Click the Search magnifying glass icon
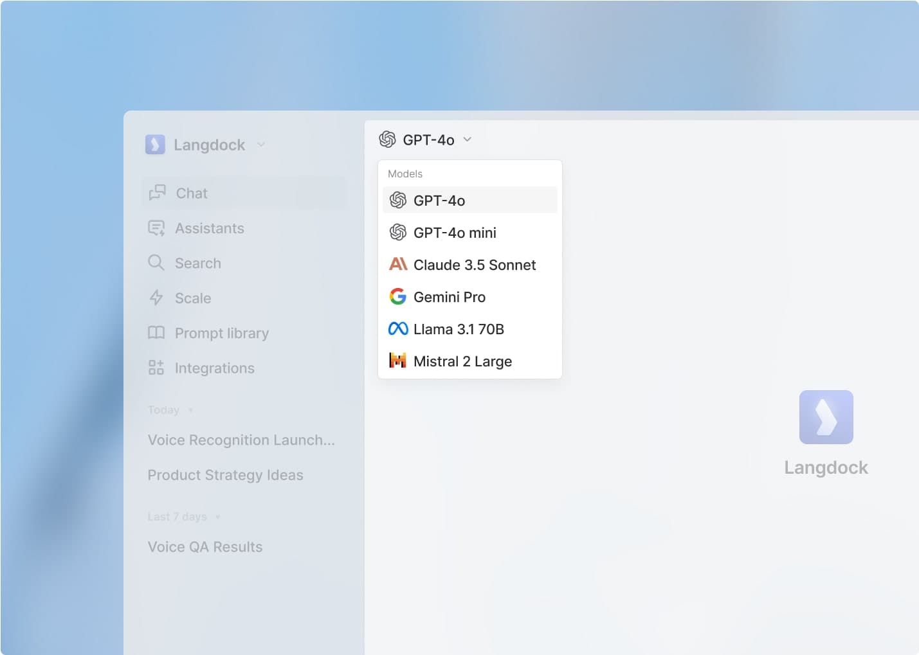This screenshot has width=919, height=655. pyautogui.click(x=156, y=263)
